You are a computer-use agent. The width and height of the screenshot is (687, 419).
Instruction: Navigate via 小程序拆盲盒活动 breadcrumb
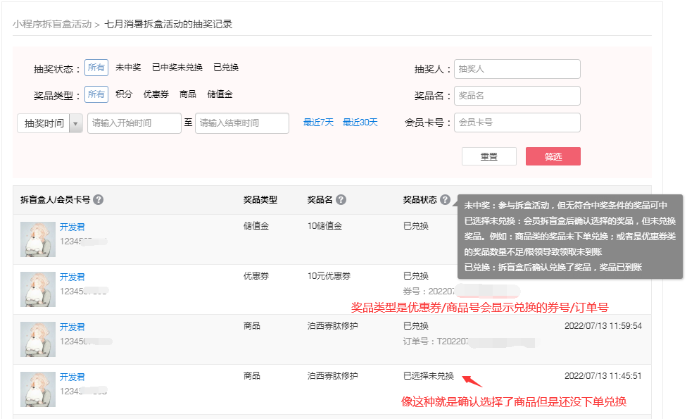click(51, 23)
